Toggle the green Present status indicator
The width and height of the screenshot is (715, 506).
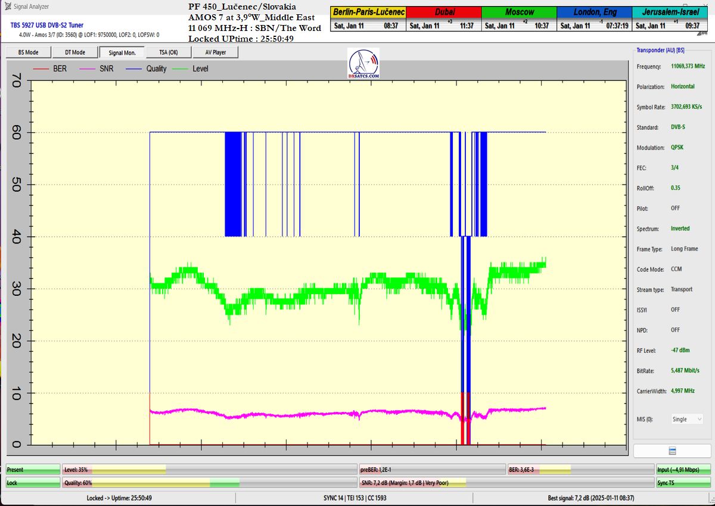pos(33,470)
